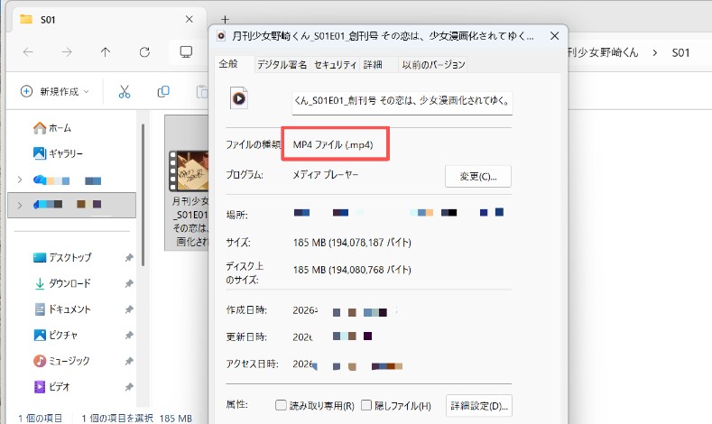
Task: Click the Back arrow in Explorer
Action: 28,52
